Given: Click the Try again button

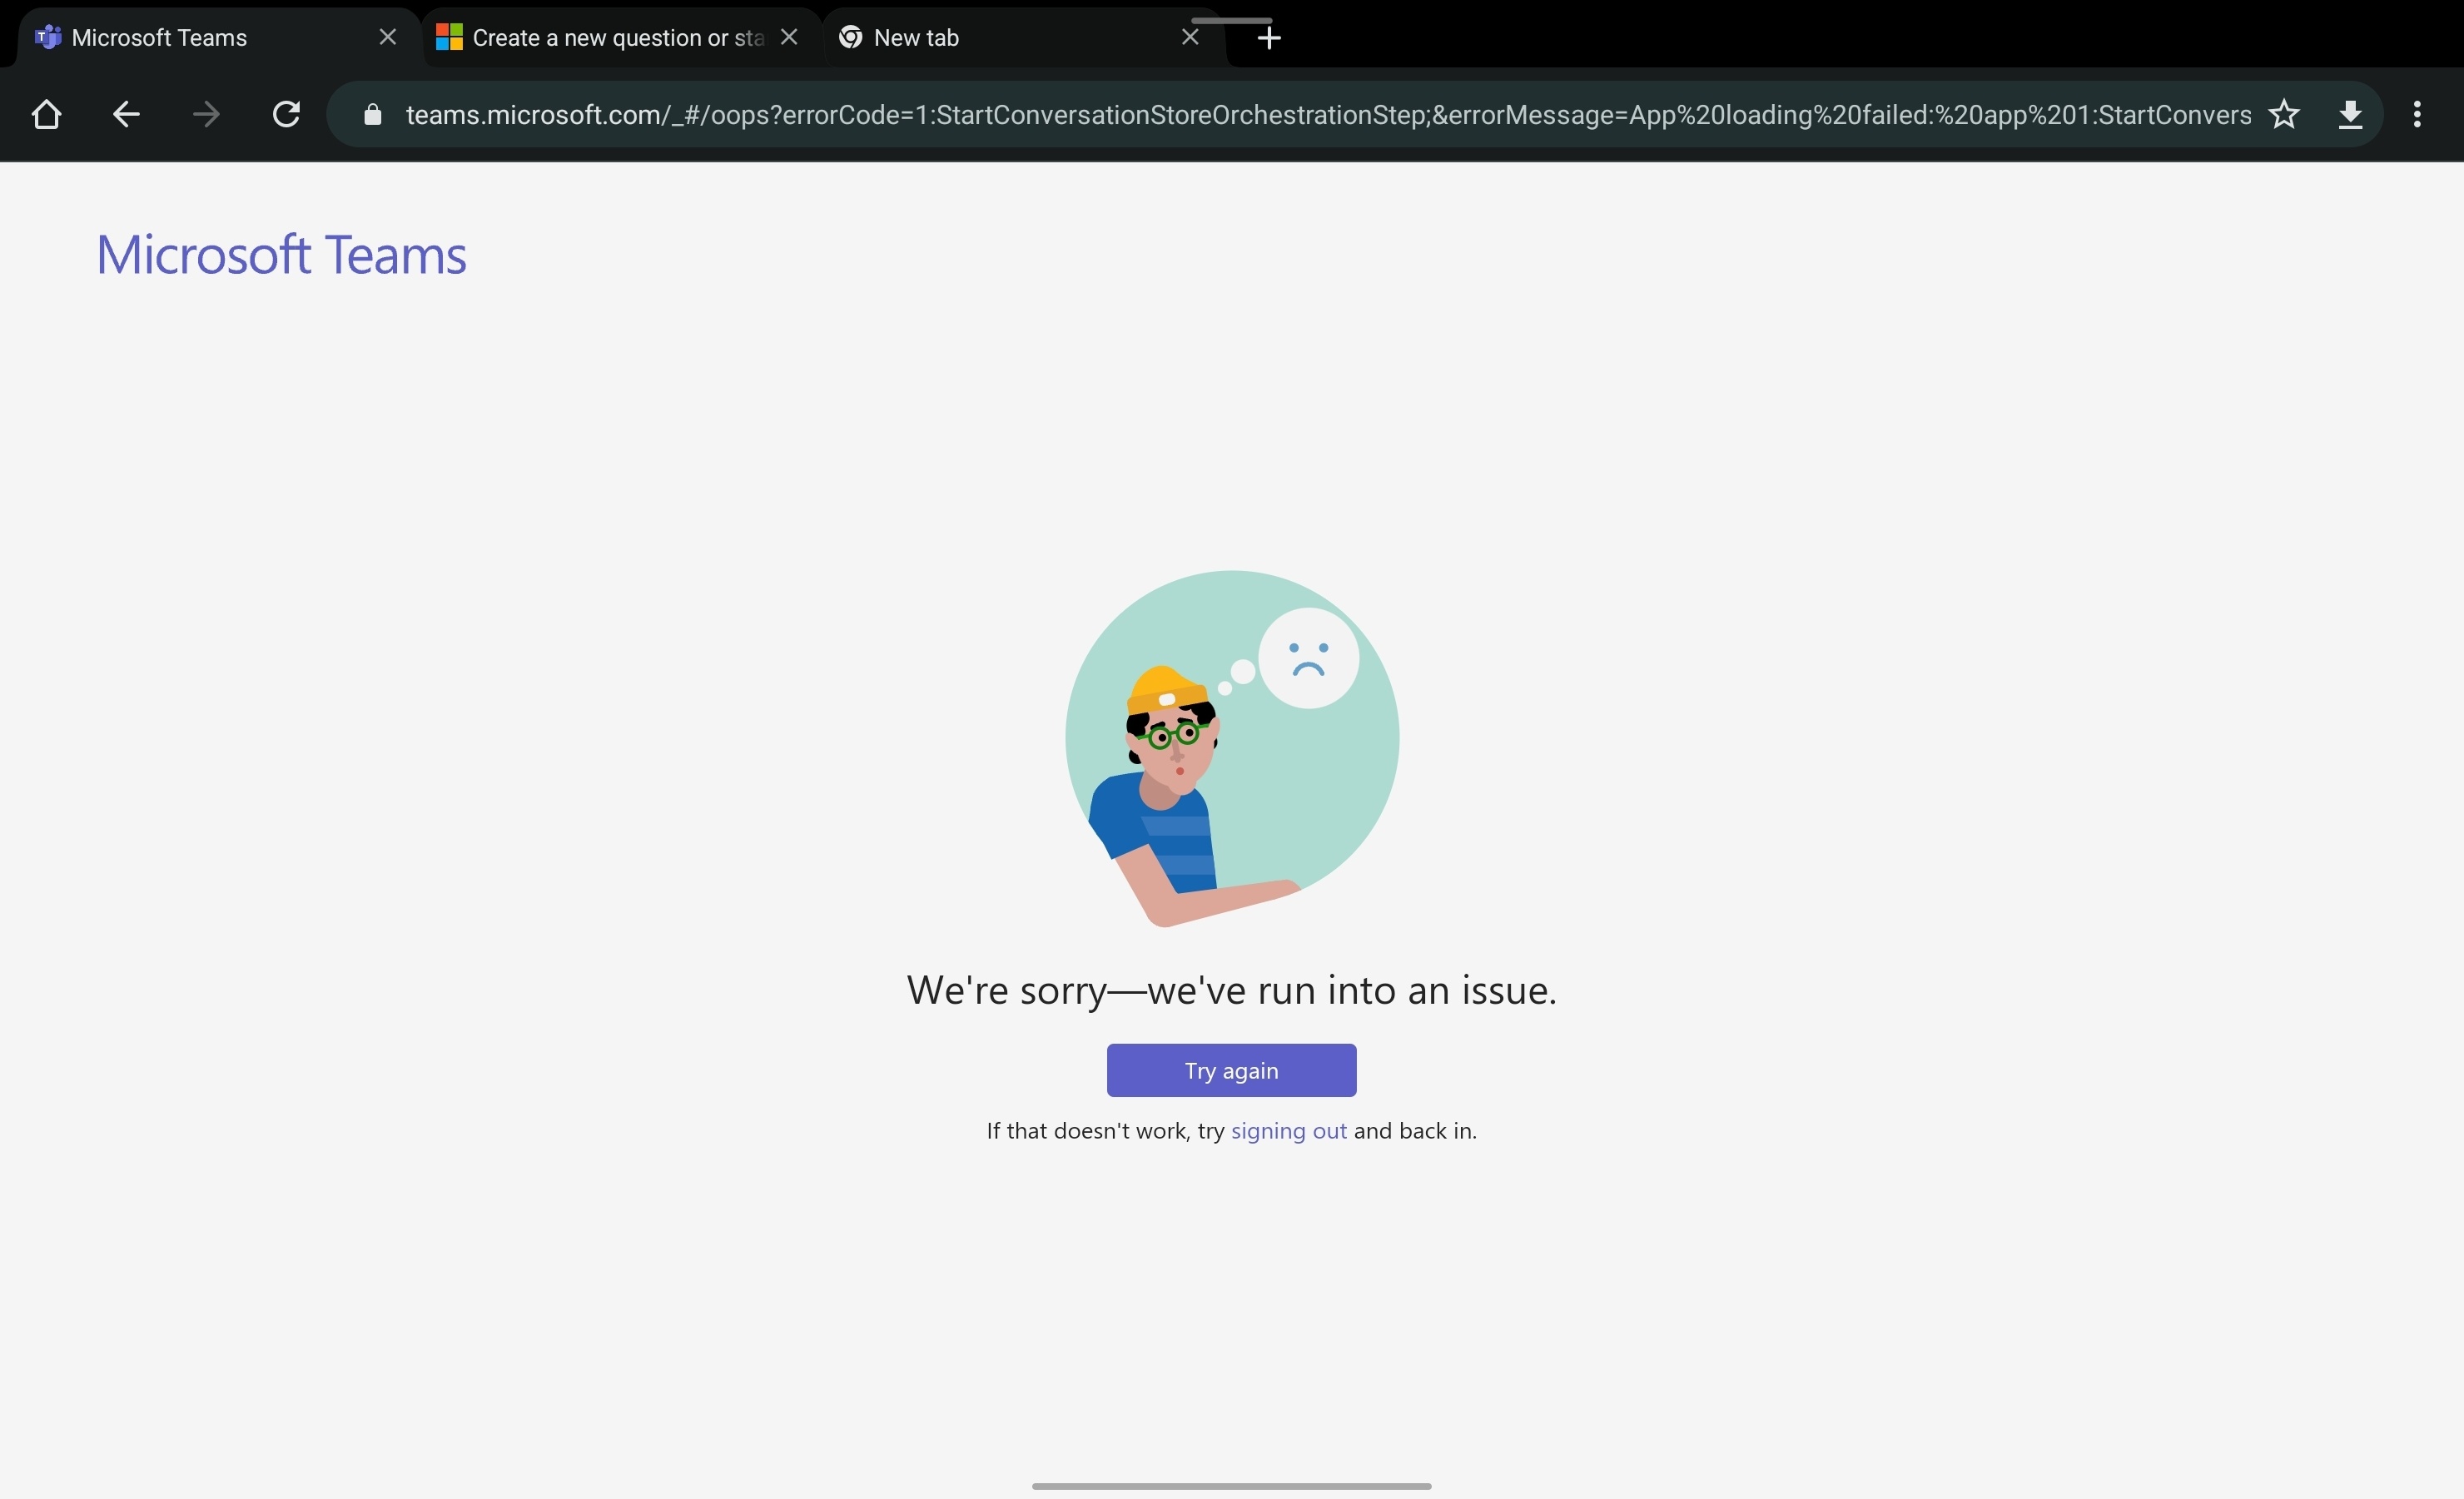Looking at the screenshot, I should (x=1232, y=1070).
